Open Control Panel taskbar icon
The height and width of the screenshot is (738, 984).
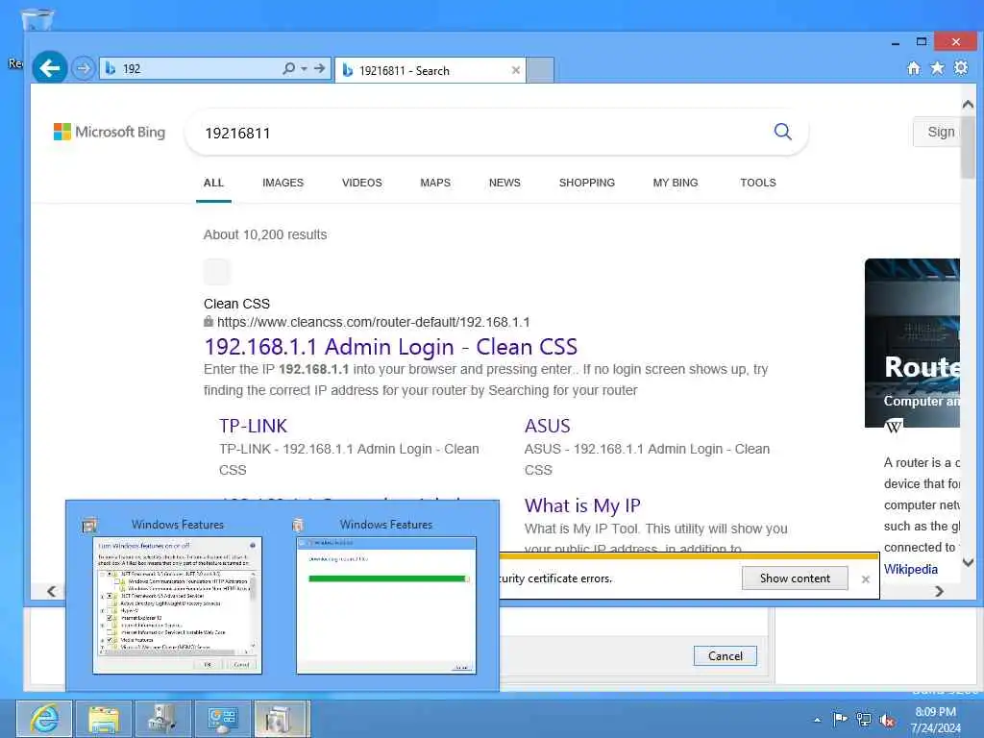tap(223, 719)
